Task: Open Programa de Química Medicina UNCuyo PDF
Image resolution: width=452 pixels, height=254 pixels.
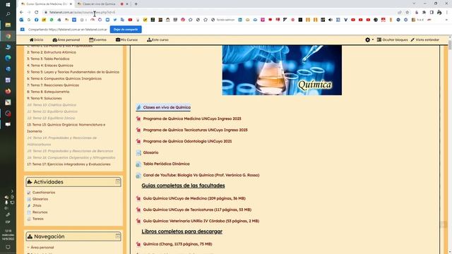Action: coord(192,119)
